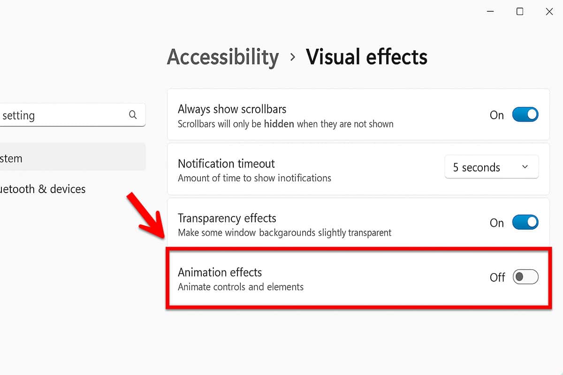Minimize the Settings window
The width and height of the screenshot is (563, 375).
tap(490, 12)
